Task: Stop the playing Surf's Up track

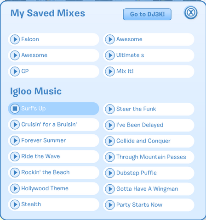Action: tap(15, 109)
